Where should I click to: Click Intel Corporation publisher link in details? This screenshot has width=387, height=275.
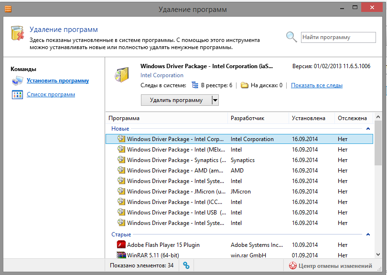(x=162, y=75)
